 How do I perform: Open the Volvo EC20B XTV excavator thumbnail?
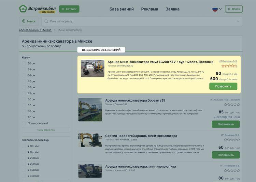(93, 69)
